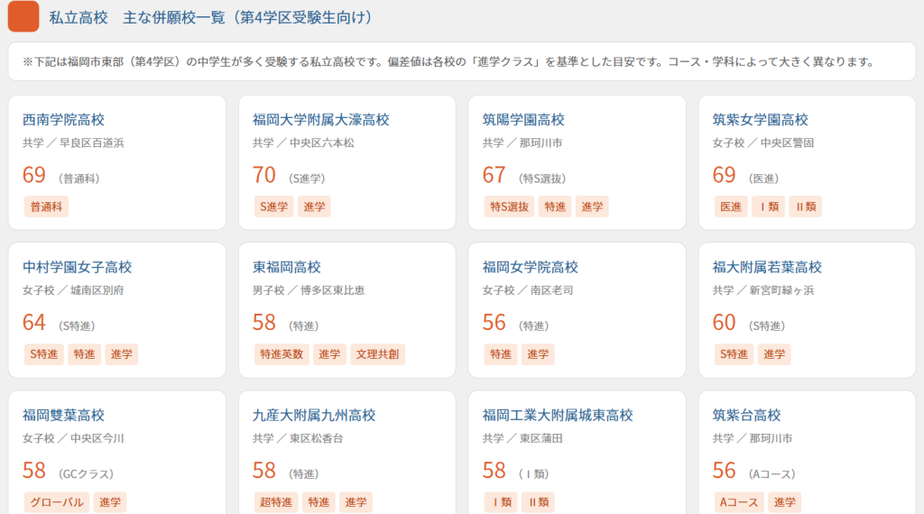Select the グローバル tag under 福岡雙葉高校
Viewport: 924px width, 514px height.
tap(57, 502)
